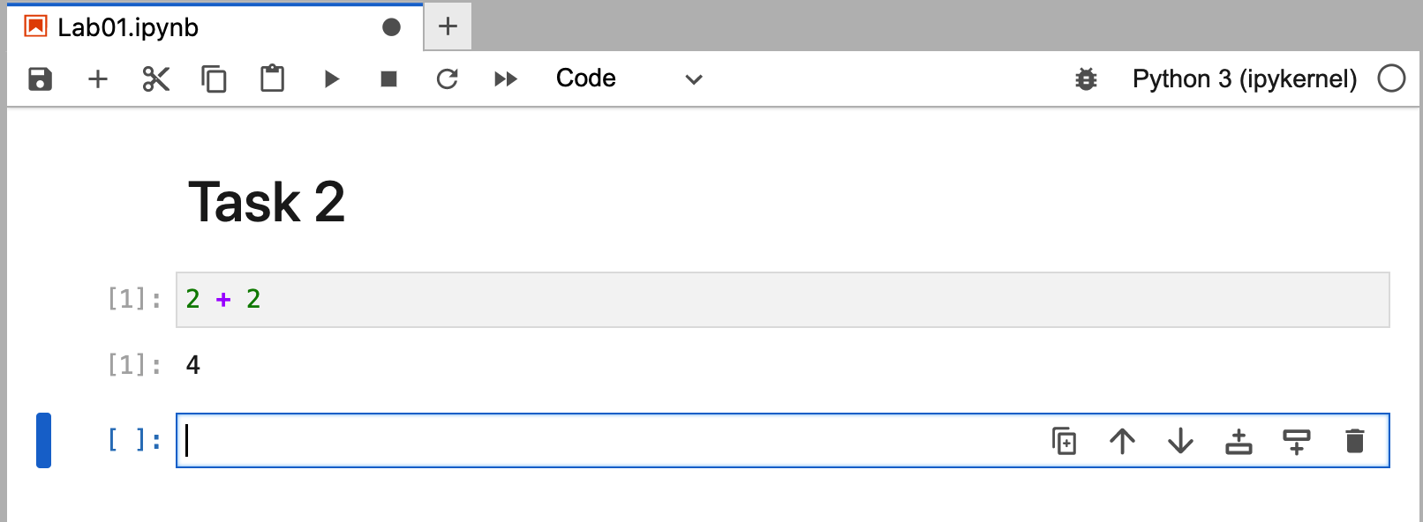This screenshot has width=1423, height=522.
Task: Click the kernel status circle indicator
Action: 1391,78
